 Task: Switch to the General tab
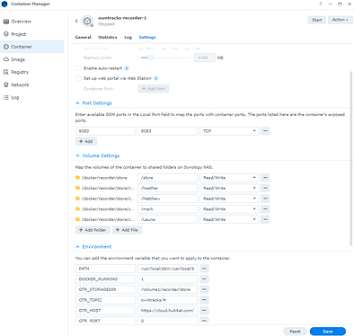(x=83, y=37)
